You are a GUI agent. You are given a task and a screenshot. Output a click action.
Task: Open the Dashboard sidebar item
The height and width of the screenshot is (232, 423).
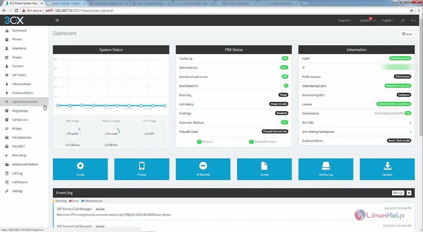pos(19,30)
